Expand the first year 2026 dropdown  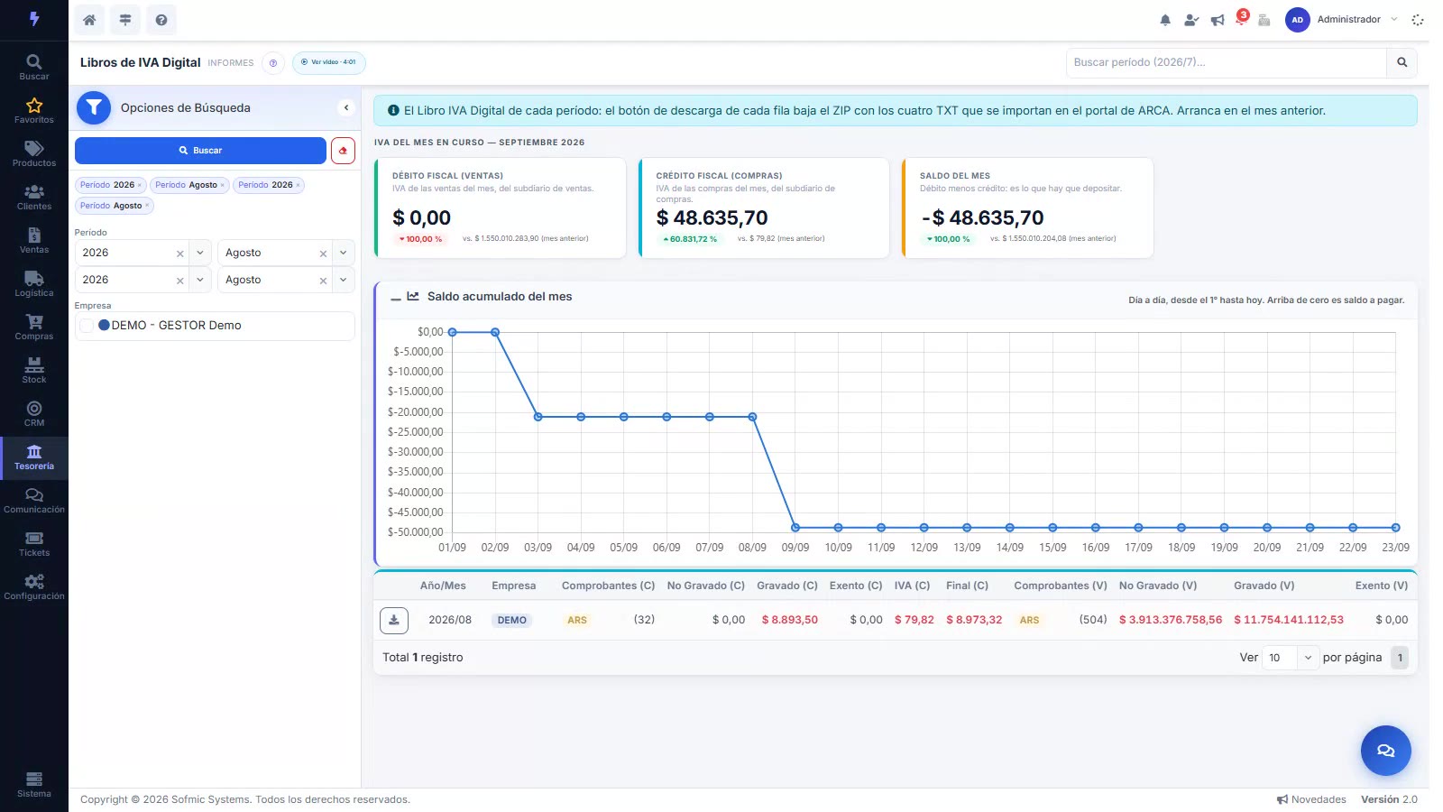point(200,253)
